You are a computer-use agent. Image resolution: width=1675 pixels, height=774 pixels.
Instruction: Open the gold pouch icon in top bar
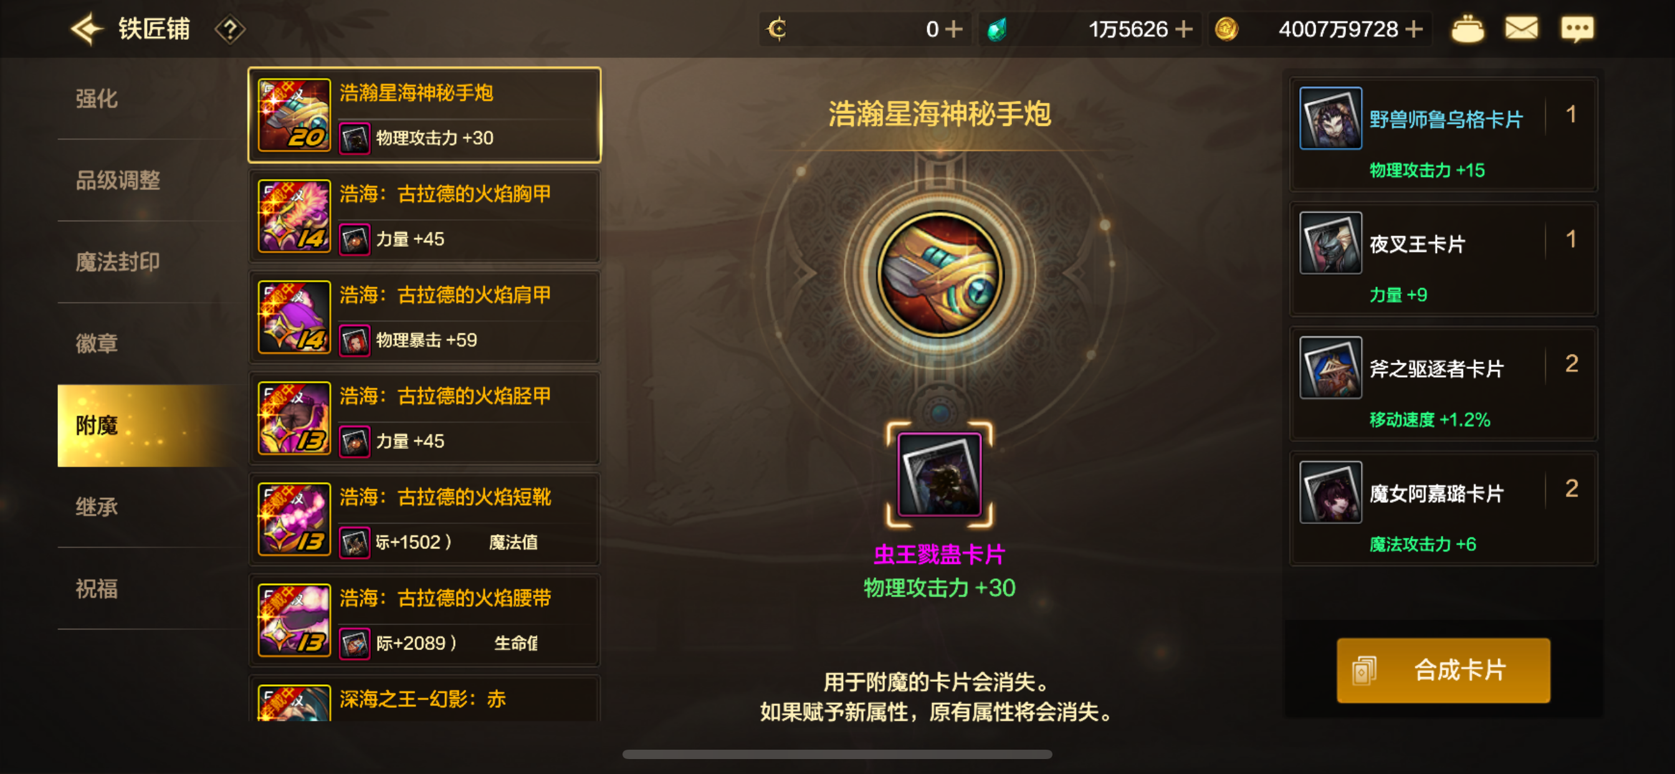coord(1467,29)
